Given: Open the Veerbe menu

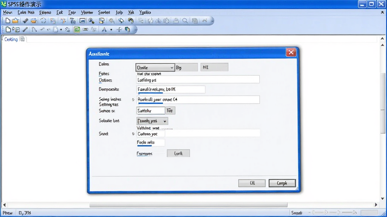Looking at the screenshot, I should pyautogui.click(x=87, y=12).
